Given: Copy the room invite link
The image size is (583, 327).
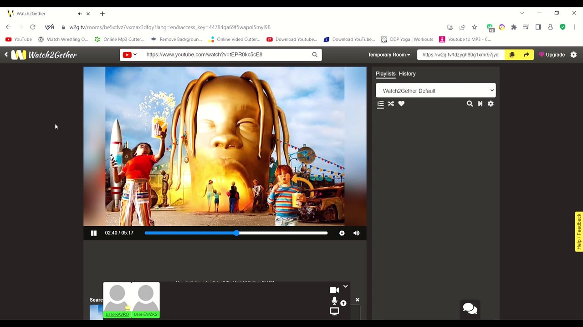Looking at the screenshot, I should click(x=512, y=54).
